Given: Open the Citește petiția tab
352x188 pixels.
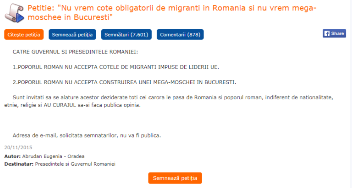Looking at the screenshot, I should 23,35.
